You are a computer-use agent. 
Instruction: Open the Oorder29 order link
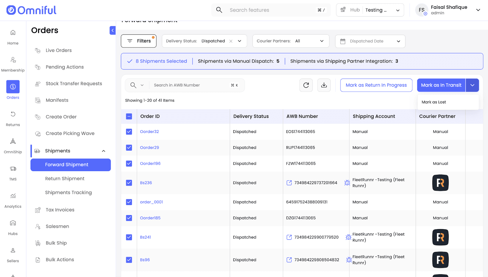click(x=149, y=147)
